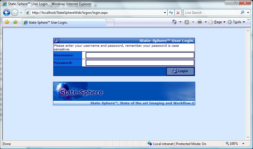Run search with the magnifier icon
The width and height of the screenshot is (253, 149).
[x=242, y=12]
